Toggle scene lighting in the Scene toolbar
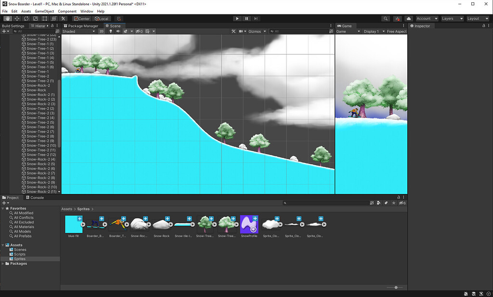This screenshot has height=297, width=493. point(111,31)
